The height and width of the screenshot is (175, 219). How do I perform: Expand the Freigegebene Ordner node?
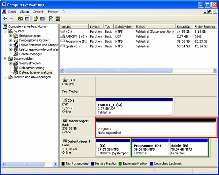10,40
